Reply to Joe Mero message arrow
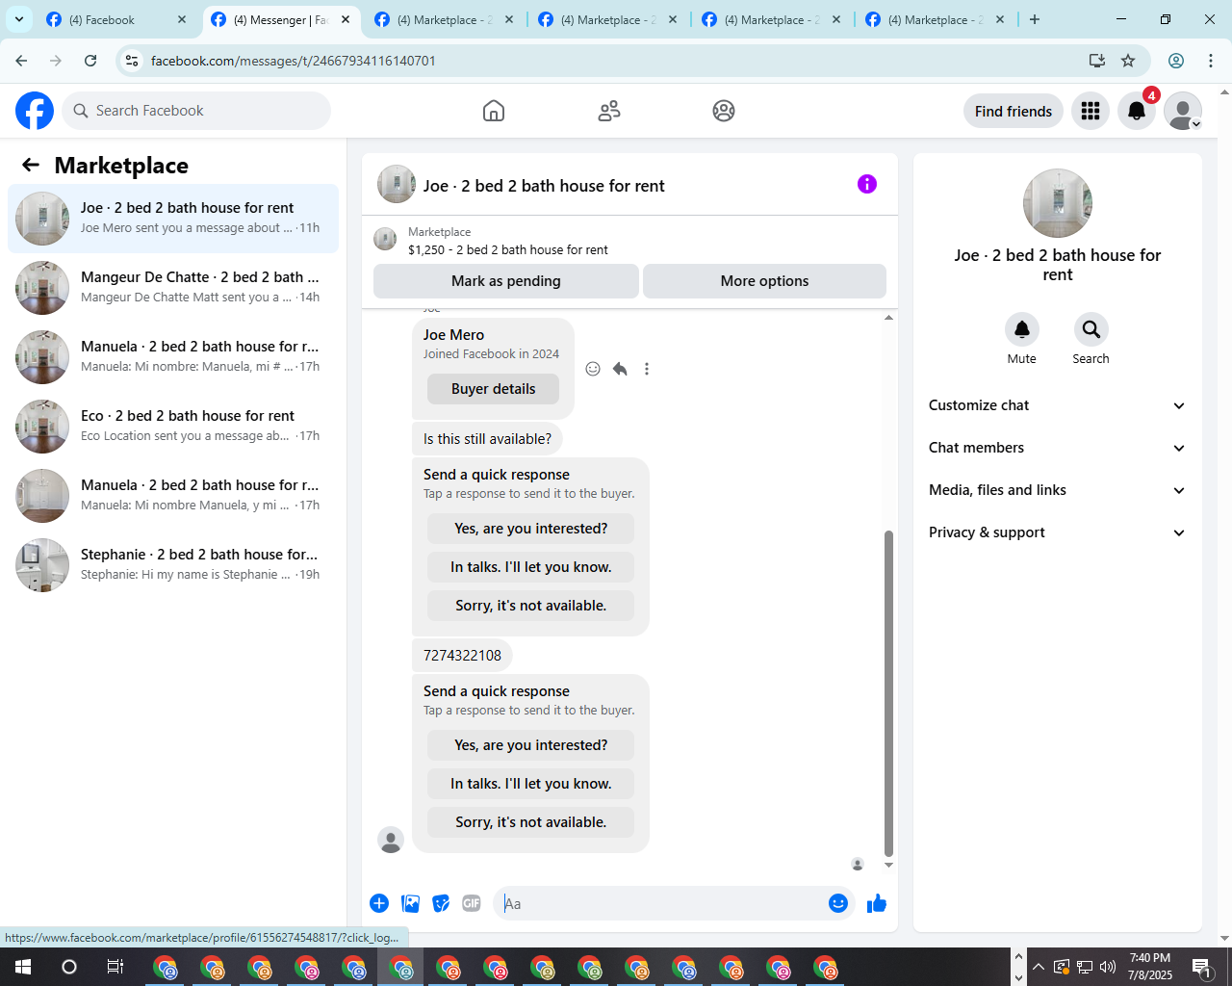This screenshot has width=1232, height=986. pos(620,369)
